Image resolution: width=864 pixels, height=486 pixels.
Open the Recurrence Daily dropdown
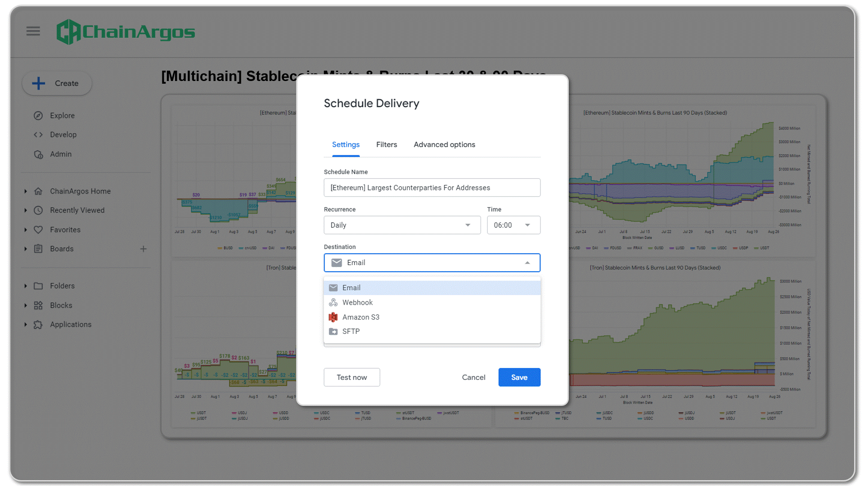pyautogui.click(x=402, y=225)
